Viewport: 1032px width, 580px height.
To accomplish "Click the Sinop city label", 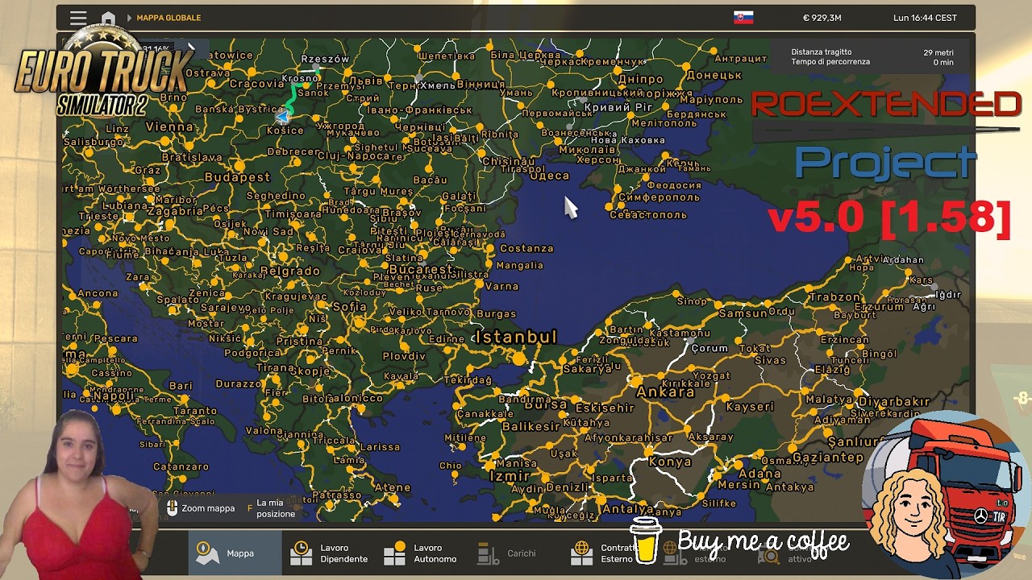I will 692,301.
